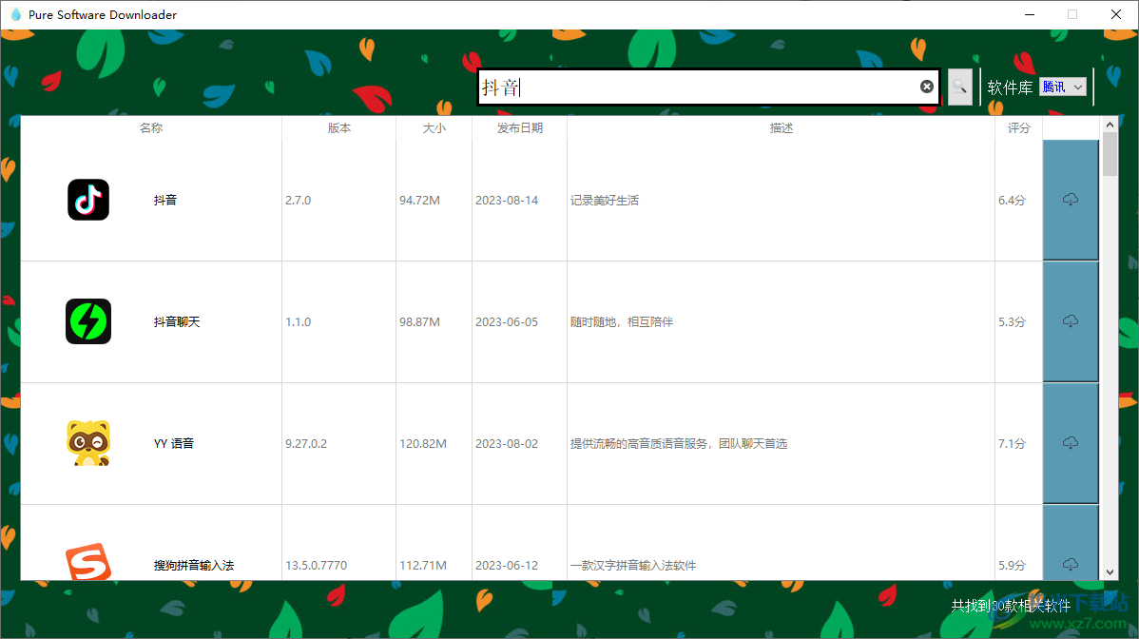
Task: Click the 抖音聊天 green lightning icon
Action: [88, 321]
